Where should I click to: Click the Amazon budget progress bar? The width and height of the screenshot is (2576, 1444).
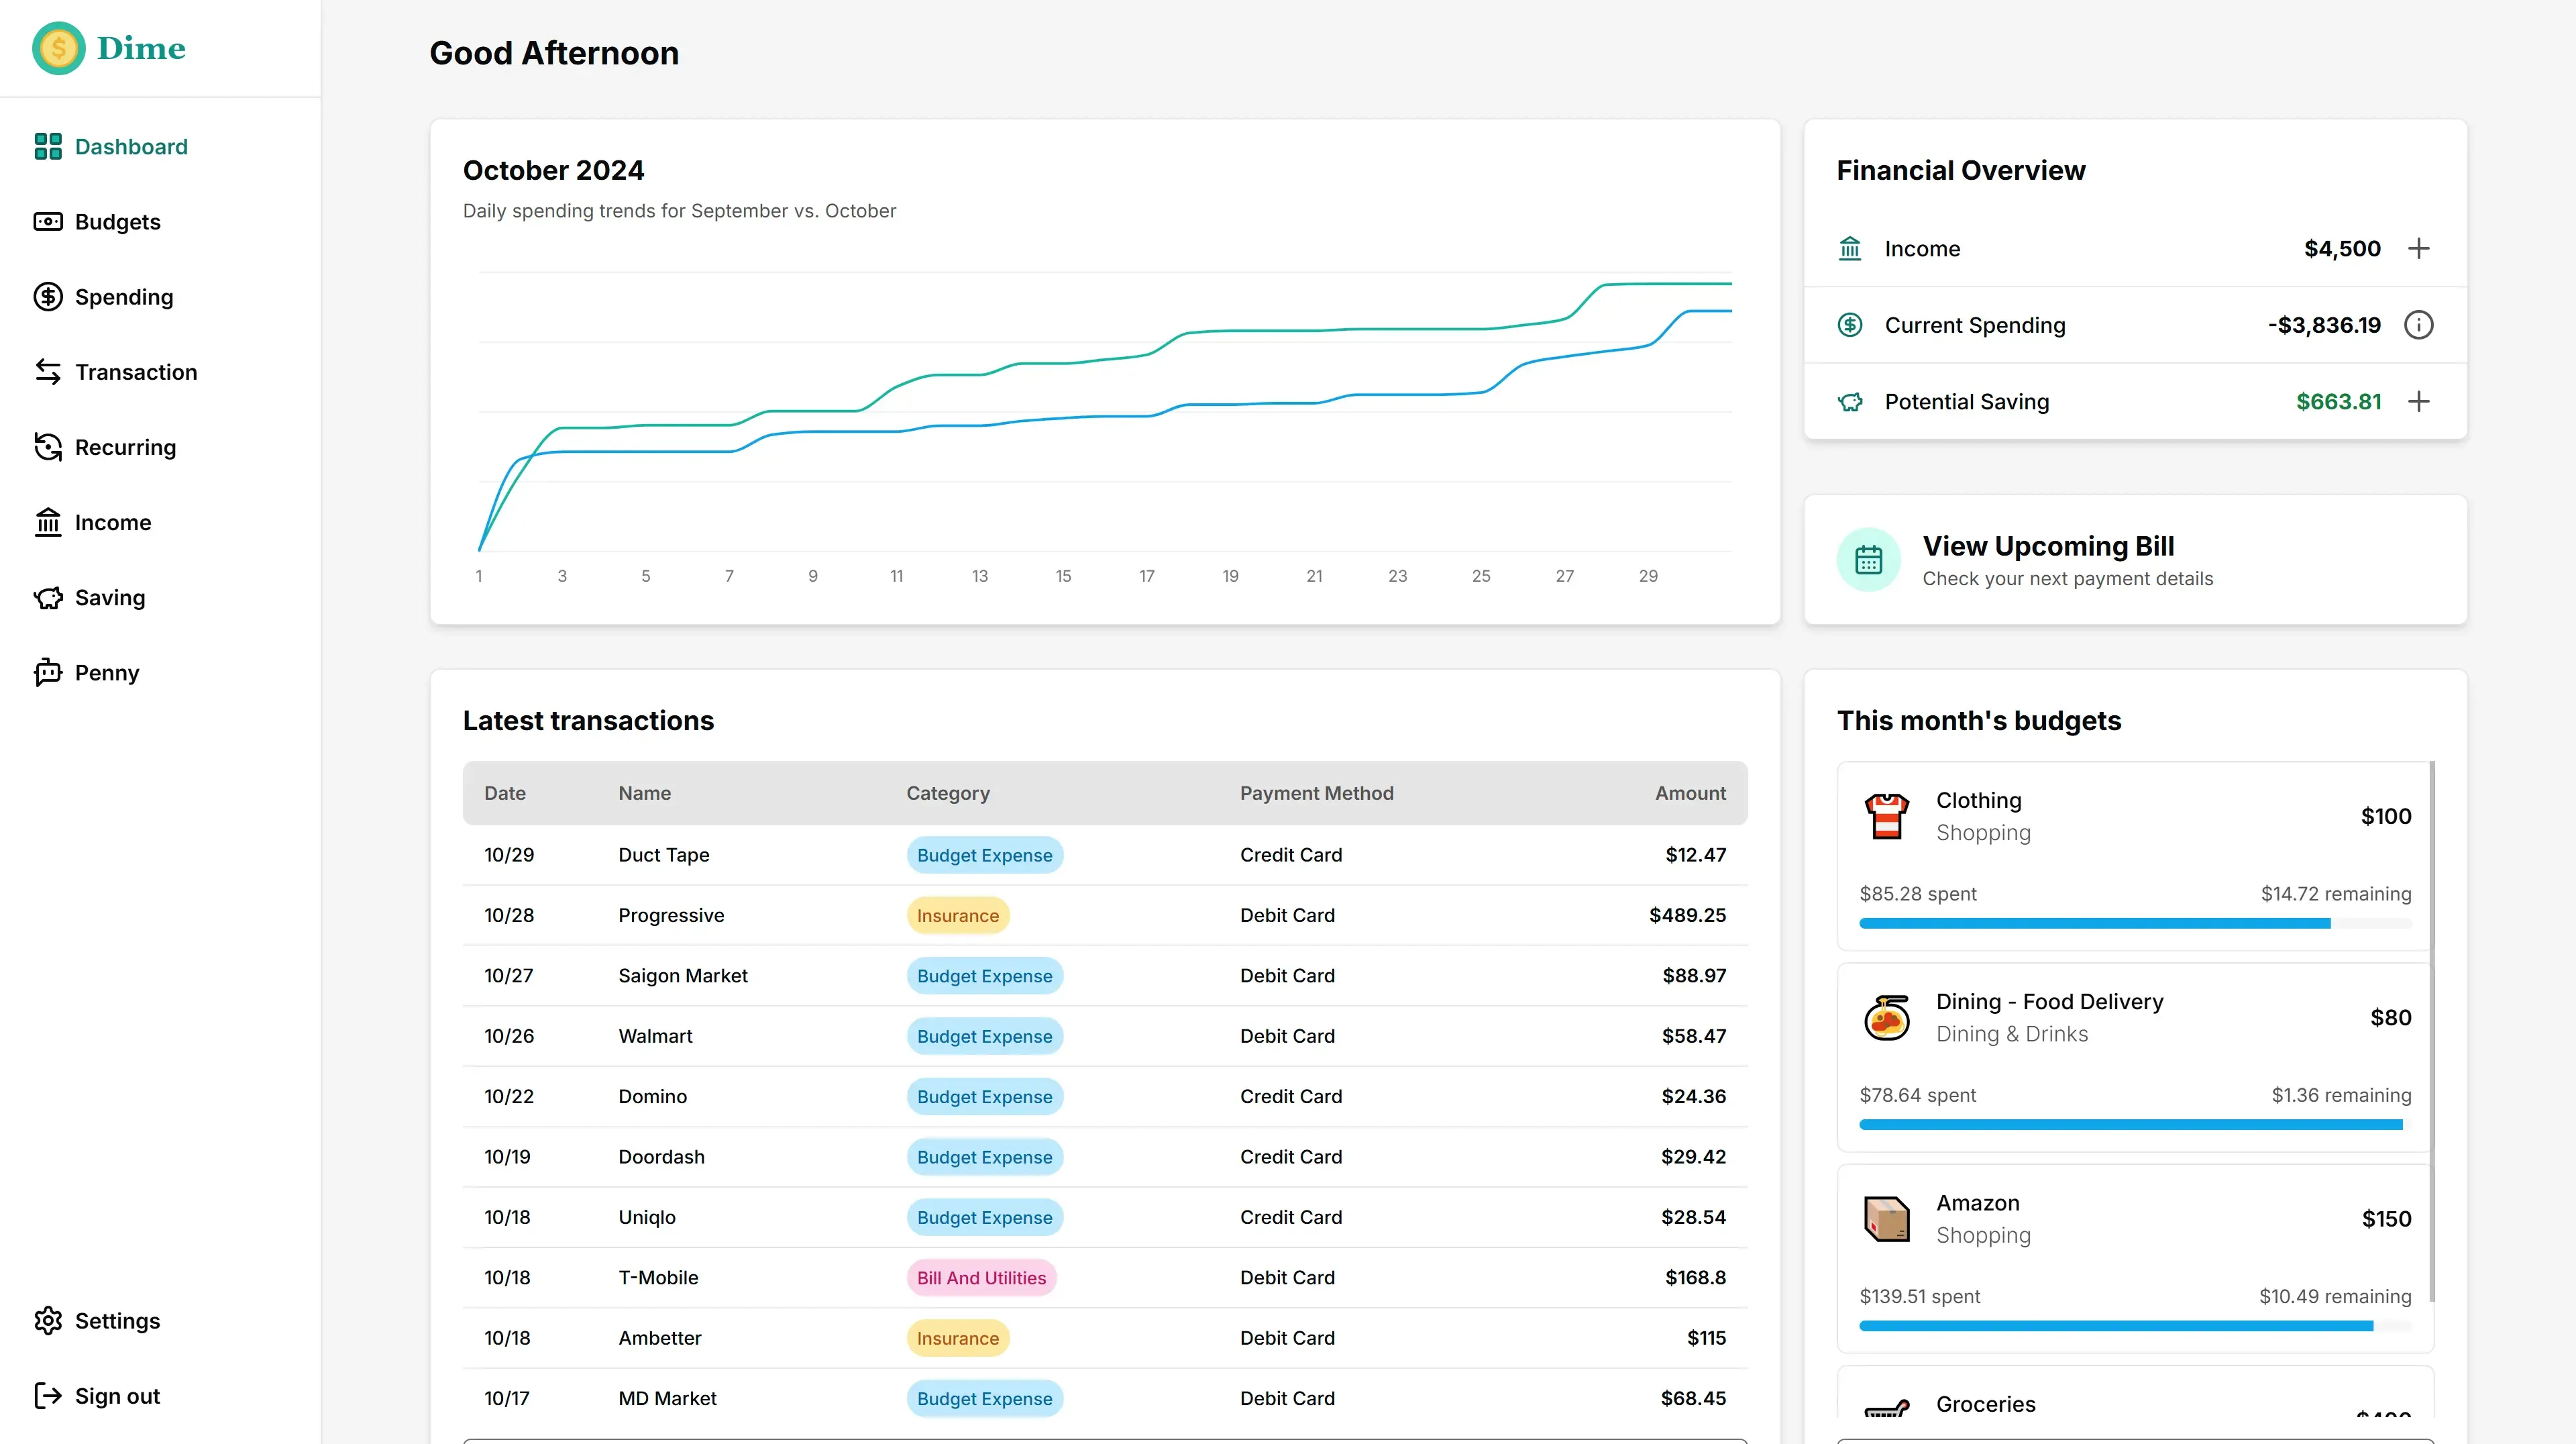(2135, 1326)
